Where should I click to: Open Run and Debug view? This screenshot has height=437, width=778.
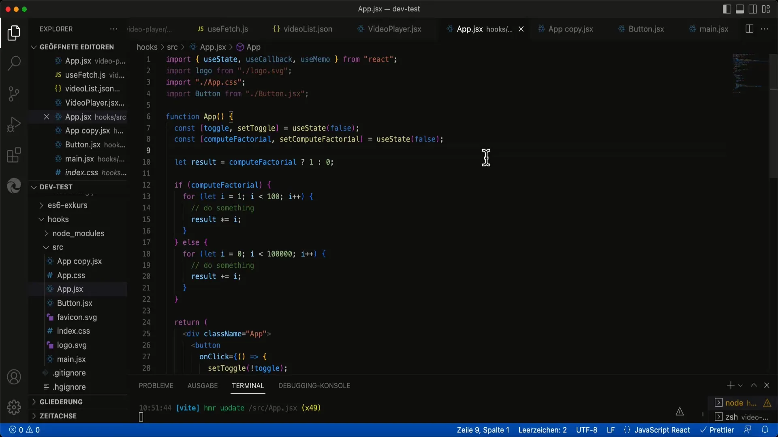14,125
